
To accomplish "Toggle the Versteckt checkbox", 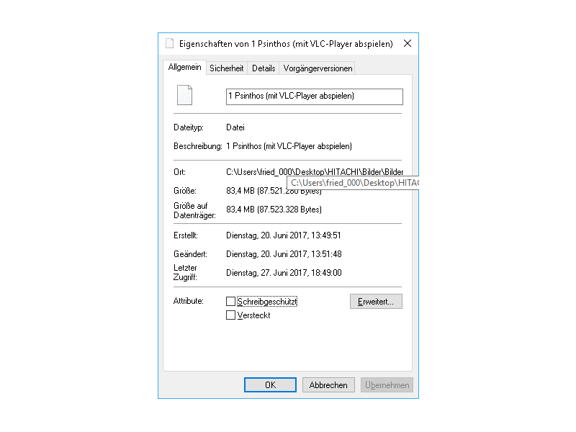I will pyautogui.click(x=231, y=315).
